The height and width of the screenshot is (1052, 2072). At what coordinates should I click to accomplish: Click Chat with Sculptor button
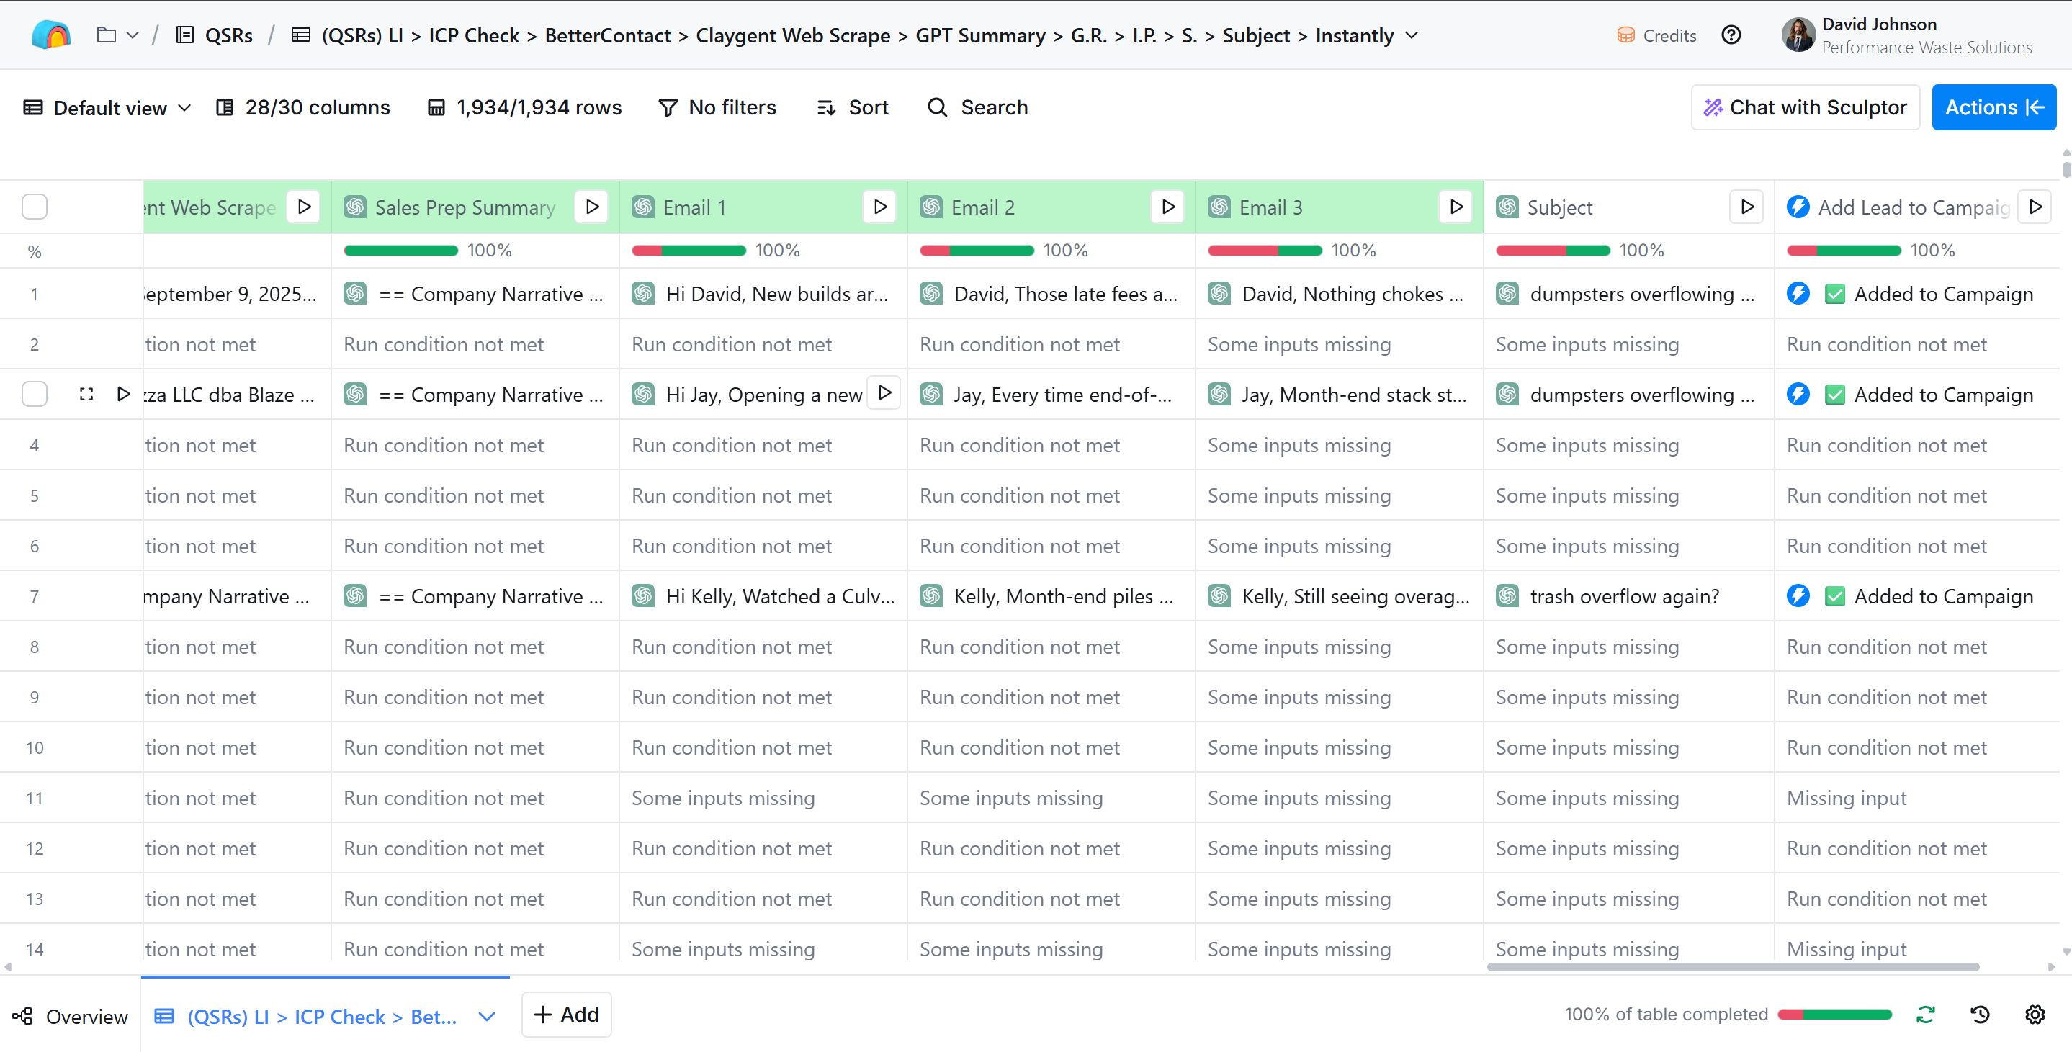click(x=1805, y=108)
